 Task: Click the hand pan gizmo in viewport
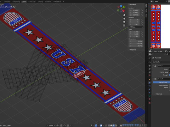pos(124,19)
